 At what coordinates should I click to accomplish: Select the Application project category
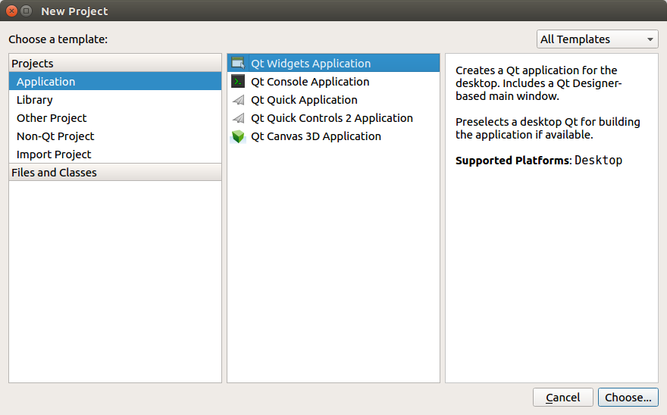[x=115, y=81]
